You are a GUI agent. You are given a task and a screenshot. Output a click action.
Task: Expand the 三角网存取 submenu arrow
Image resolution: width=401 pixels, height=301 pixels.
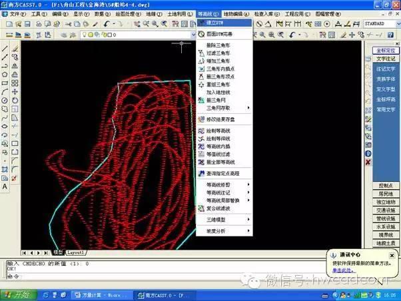(248, 108)
